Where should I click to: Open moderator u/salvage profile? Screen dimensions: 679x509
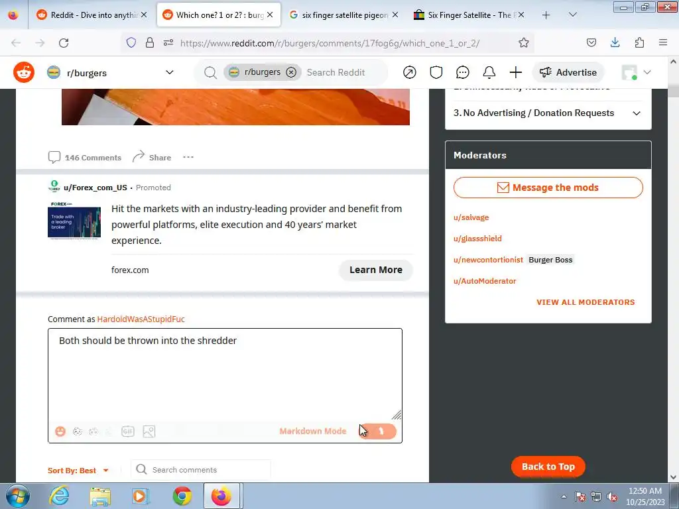click(471, 217)
